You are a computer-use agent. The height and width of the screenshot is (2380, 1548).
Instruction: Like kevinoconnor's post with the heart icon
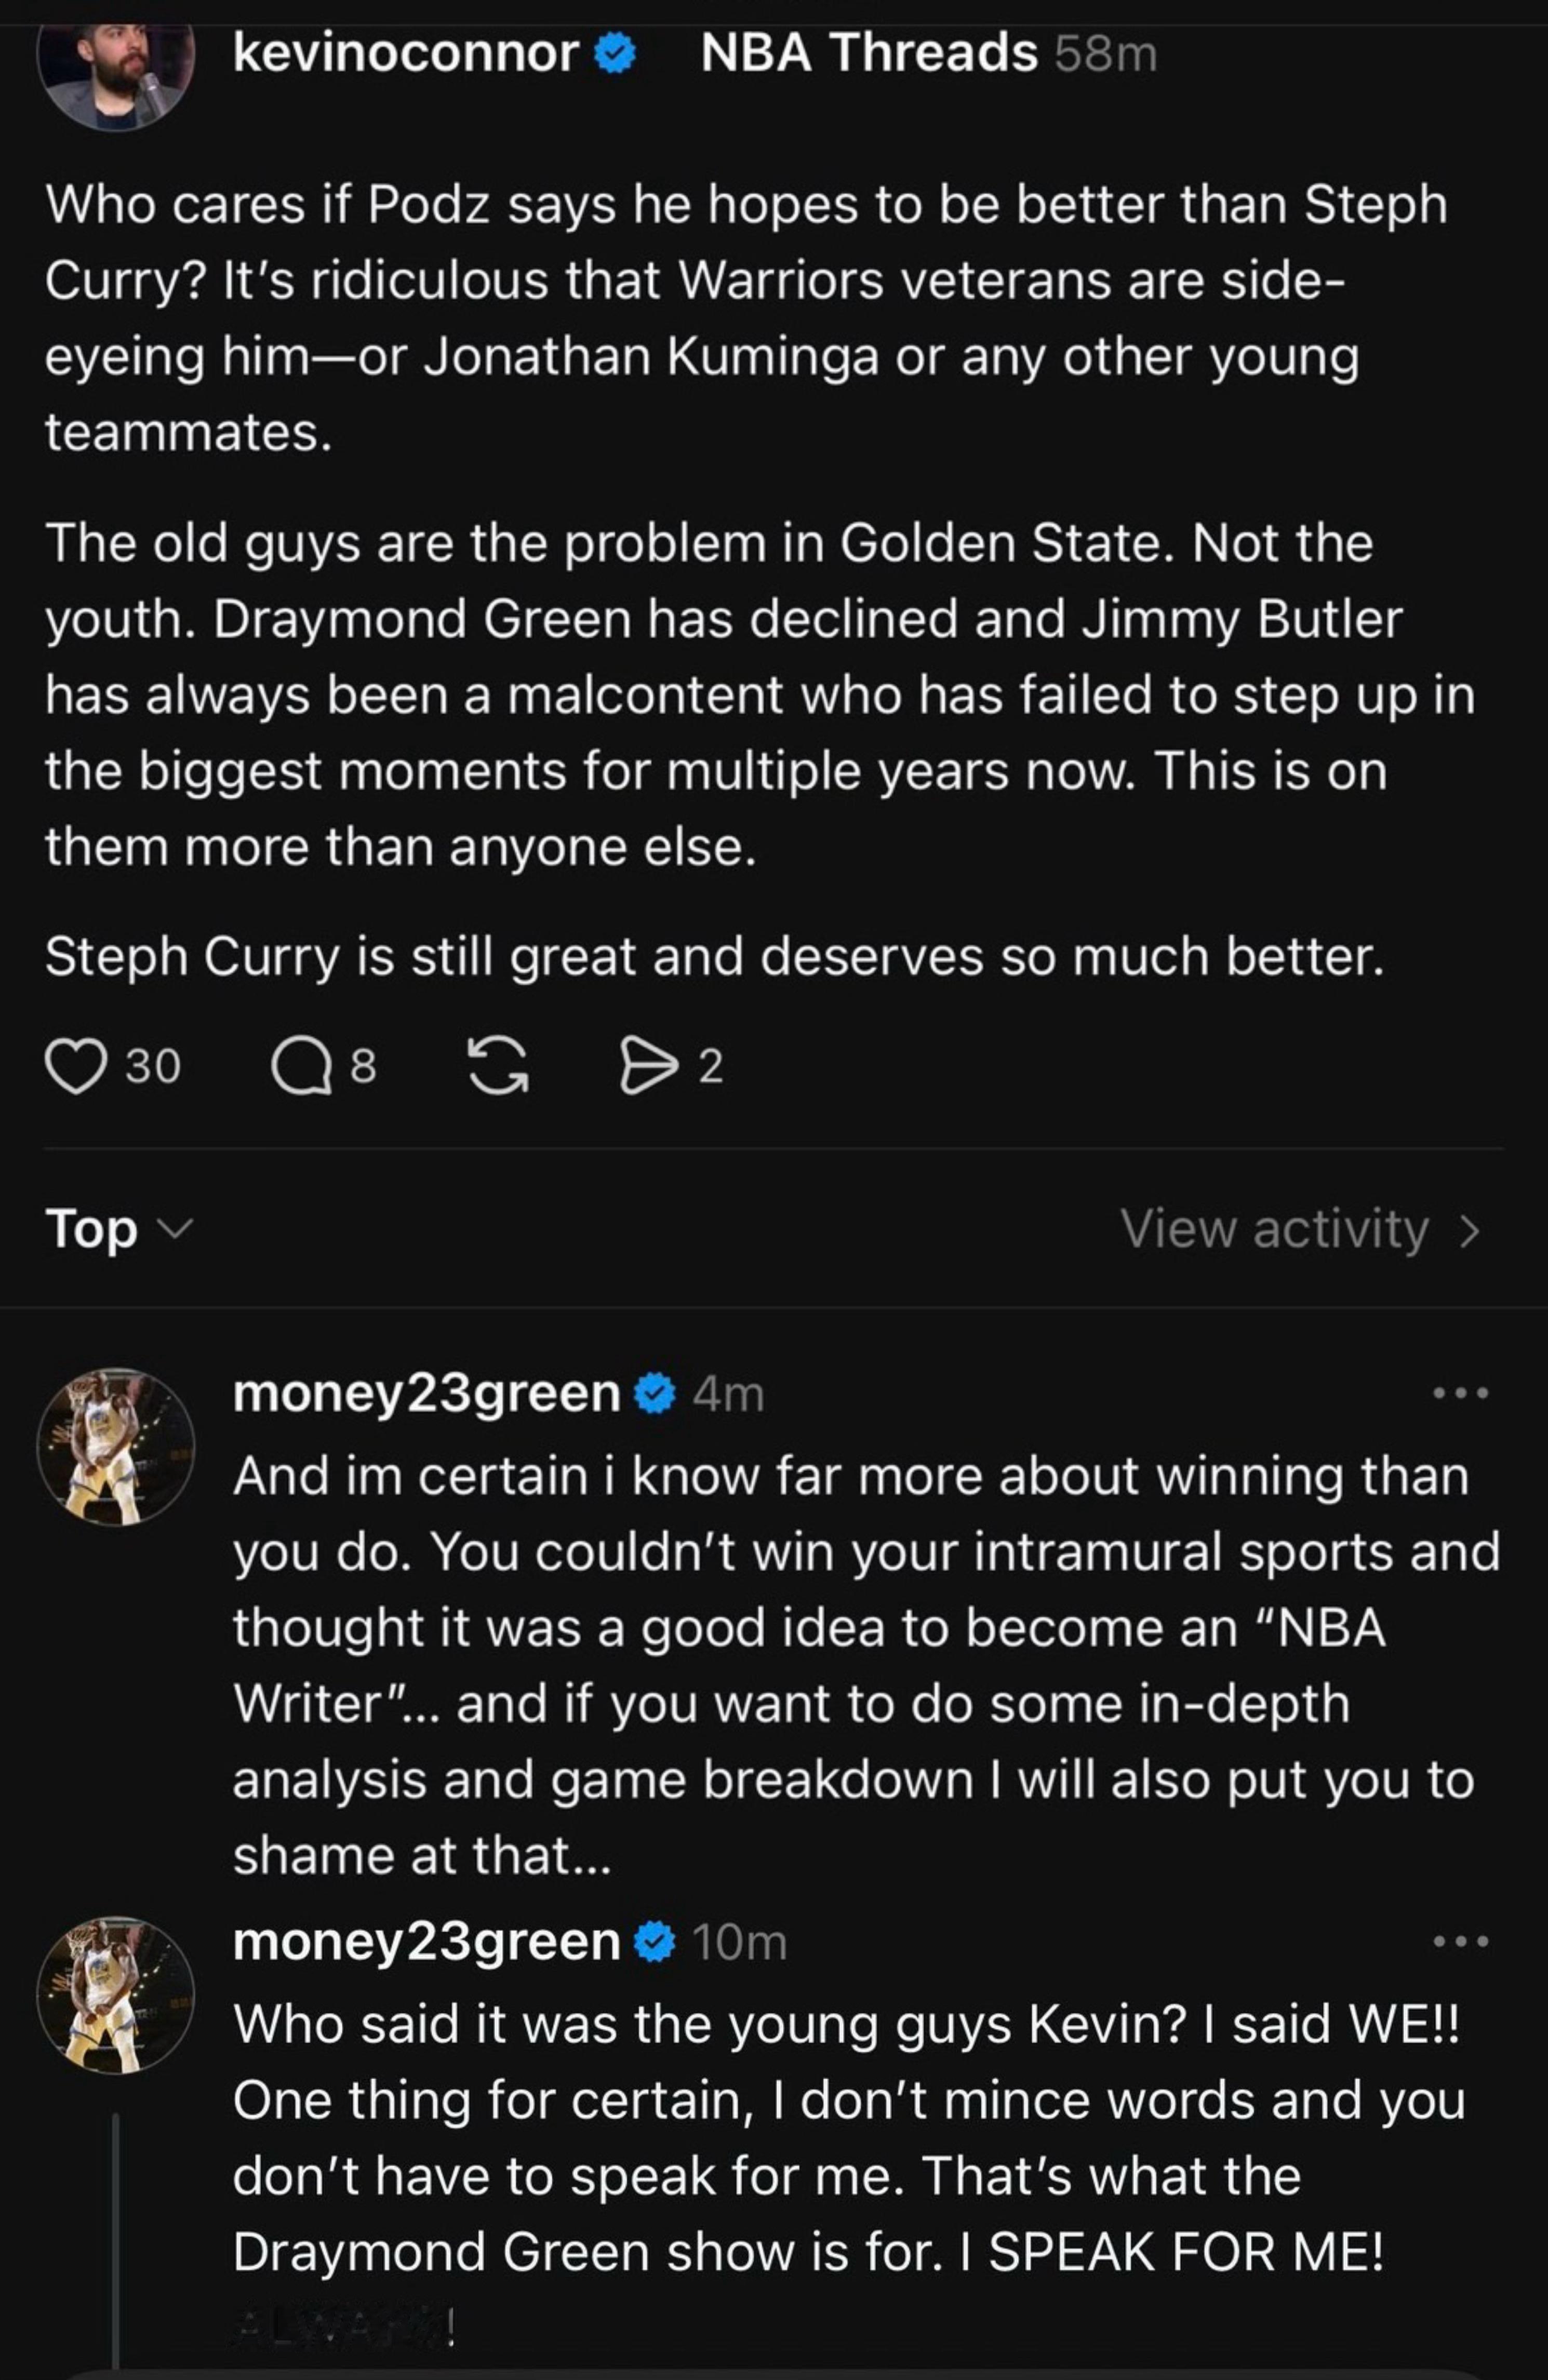(x=76, y=1066)
